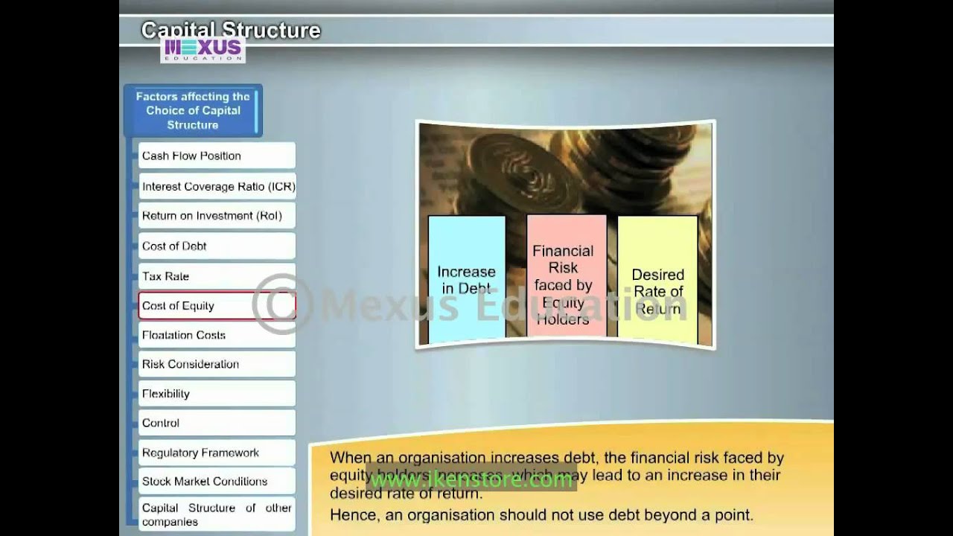This screenshot has height=536, width=953.
Task: Choose the Flexibility item
Action: pos(217,394)
